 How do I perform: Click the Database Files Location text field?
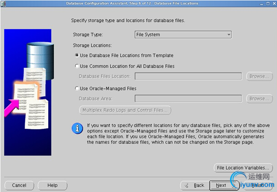click(188, 76)
